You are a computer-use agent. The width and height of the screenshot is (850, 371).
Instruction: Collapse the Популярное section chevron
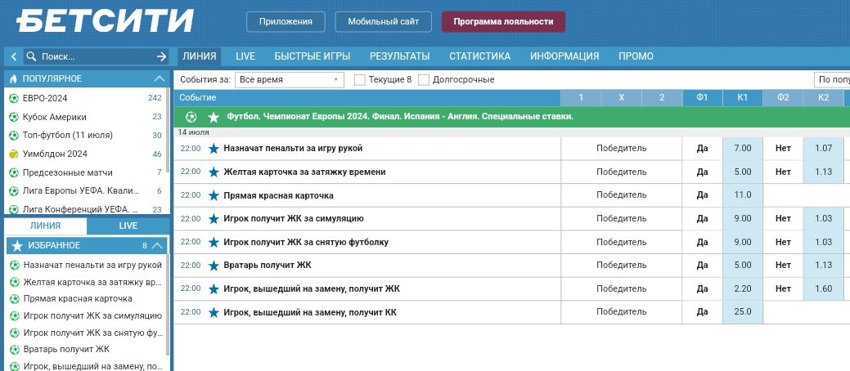(160, 78)
